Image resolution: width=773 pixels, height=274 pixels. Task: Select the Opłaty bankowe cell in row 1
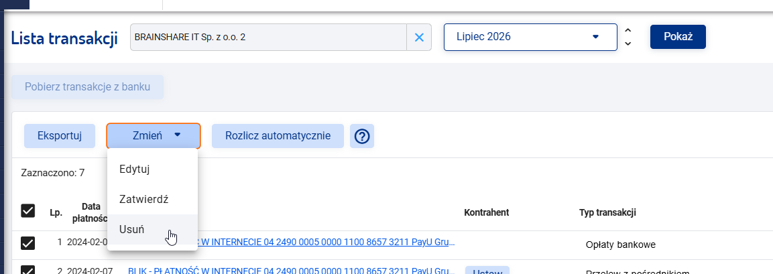point(621,245)
